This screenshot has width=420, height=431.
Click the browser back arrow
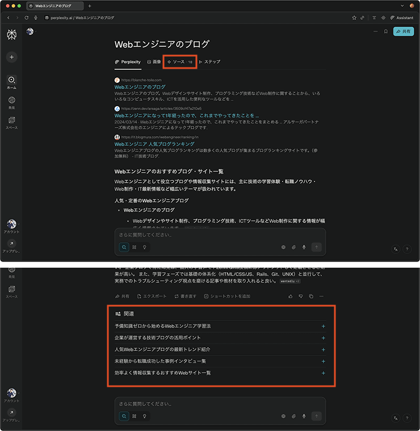[9, 18]
